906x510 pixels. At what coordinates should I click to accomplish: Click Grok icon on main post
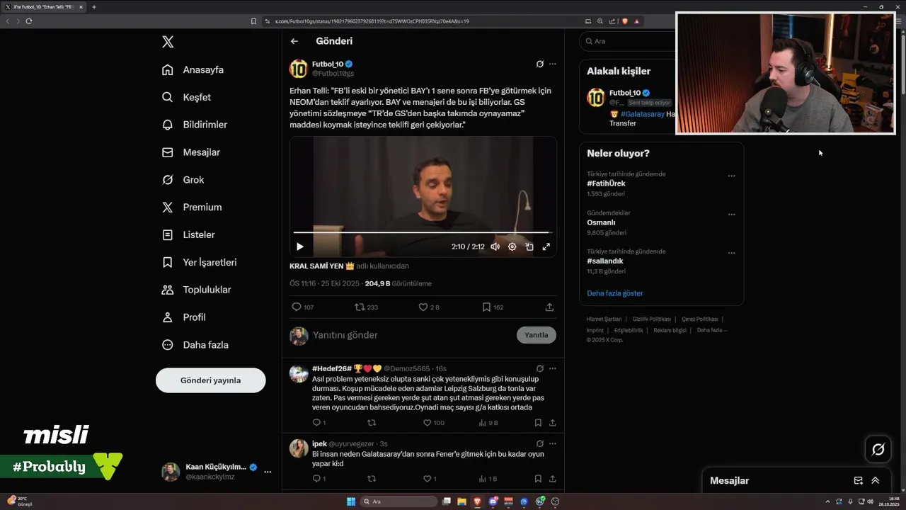pos(539,64)
